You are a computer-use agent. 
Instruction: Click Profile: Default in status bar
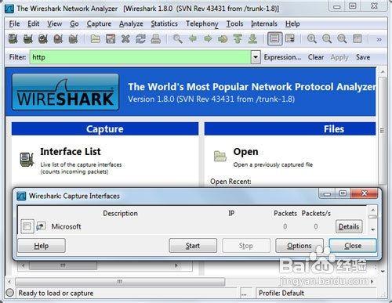tap(281, 293)
